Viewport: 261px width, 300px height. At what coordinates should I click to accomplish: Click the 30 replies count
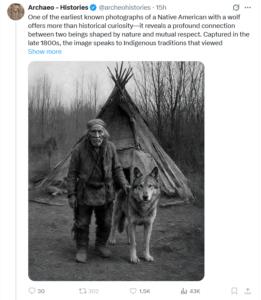click(x=41, y=291)
